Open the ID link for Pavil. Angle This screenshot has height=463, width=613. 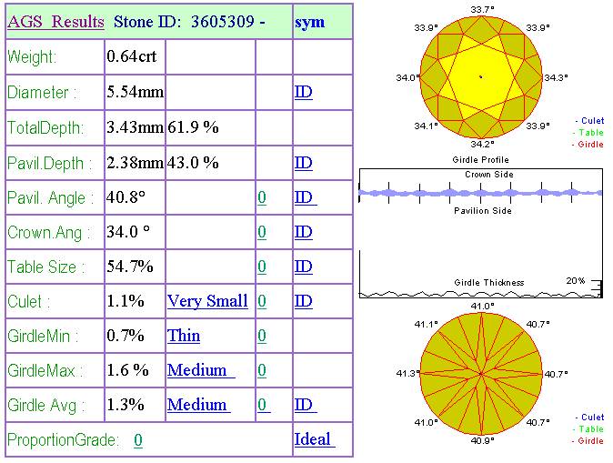click(x=306, y=197)
